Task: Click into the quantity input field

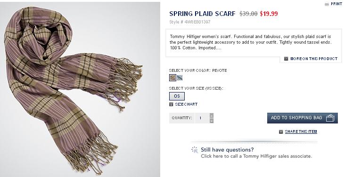Action: (202, 118)
